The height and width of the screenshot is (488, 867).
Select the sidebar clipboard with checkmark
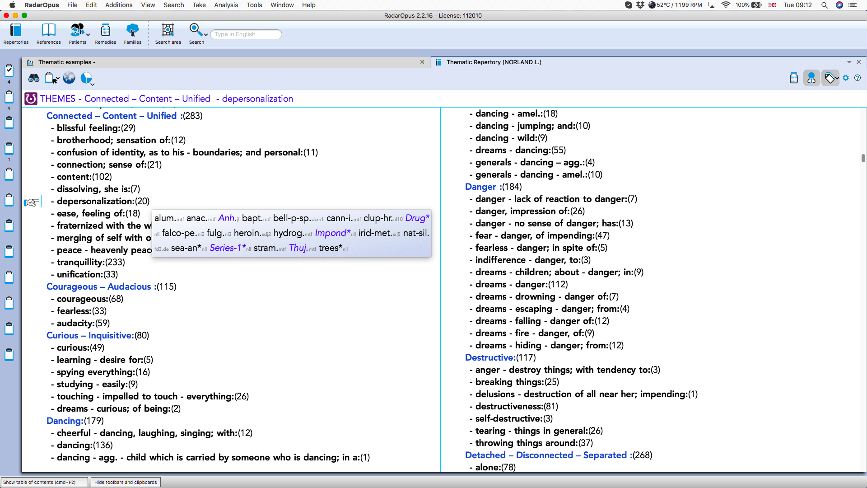pos(9,70)
